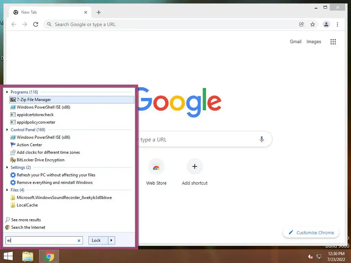The height and width of the screenshot is (263, 351).
Task: Open the Web Store shortcut
Action: (156, 172)
